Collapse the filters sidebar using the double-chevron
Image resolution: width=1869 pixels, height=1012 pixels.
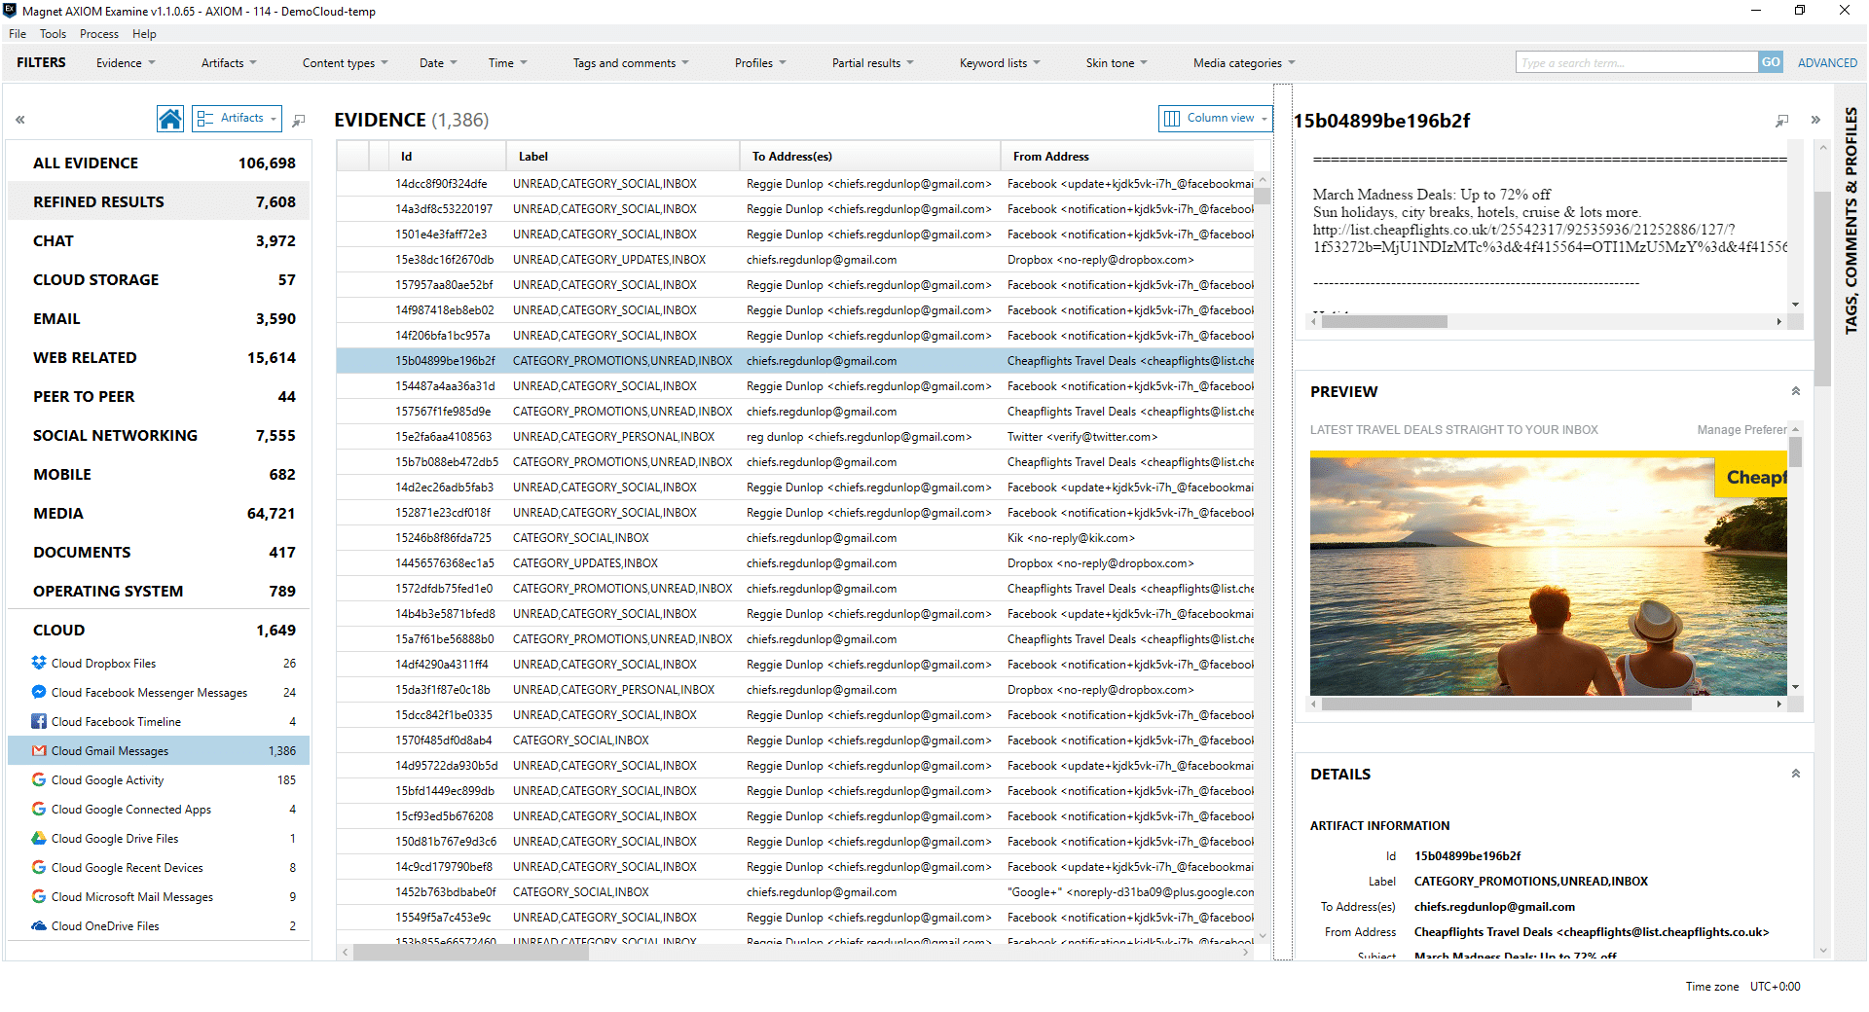click(19, 119)
